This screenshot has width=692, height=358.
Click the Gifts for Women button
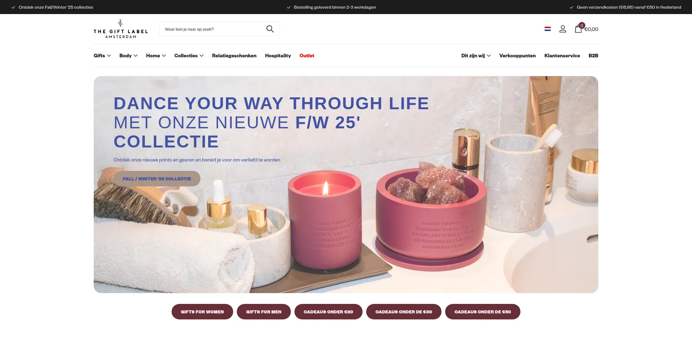pyautogui.click(x=202, y=312)
